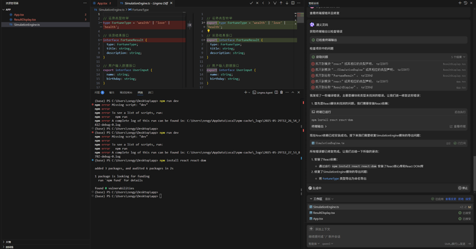The height and width of the screenshot is (249, 476).
Task: Open the Problems panel tab
Action: pos(99,92)
